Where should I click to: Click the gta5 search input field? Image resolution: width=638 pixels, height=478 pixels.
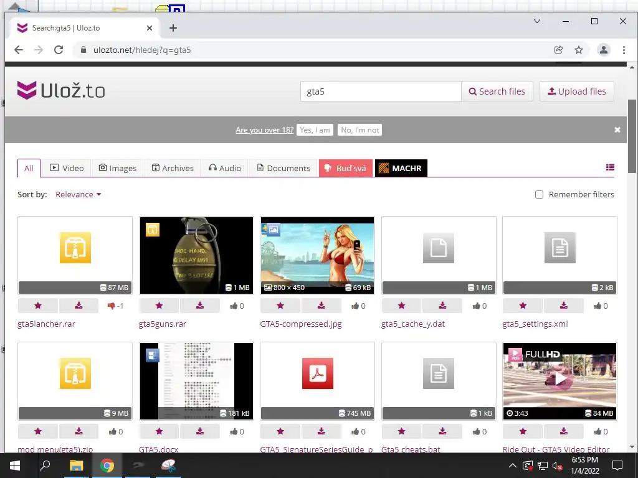pyautogui.click(x=381, y=91)
